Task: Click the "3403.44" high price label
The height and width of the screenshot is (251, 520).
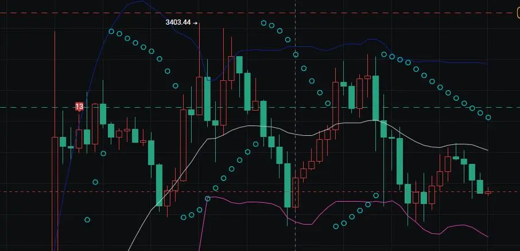Action: pyautogui.click(x=178, y=22)
